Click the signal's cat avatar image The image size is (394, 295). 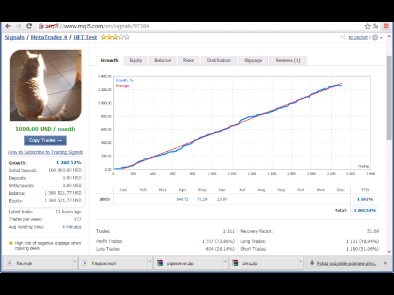point(45,85)
